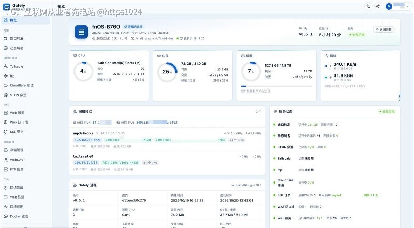Open Cloudflare 隧道 row in 服务状态
The width and height of the screenshot is (414, 228).
(334, 183)
